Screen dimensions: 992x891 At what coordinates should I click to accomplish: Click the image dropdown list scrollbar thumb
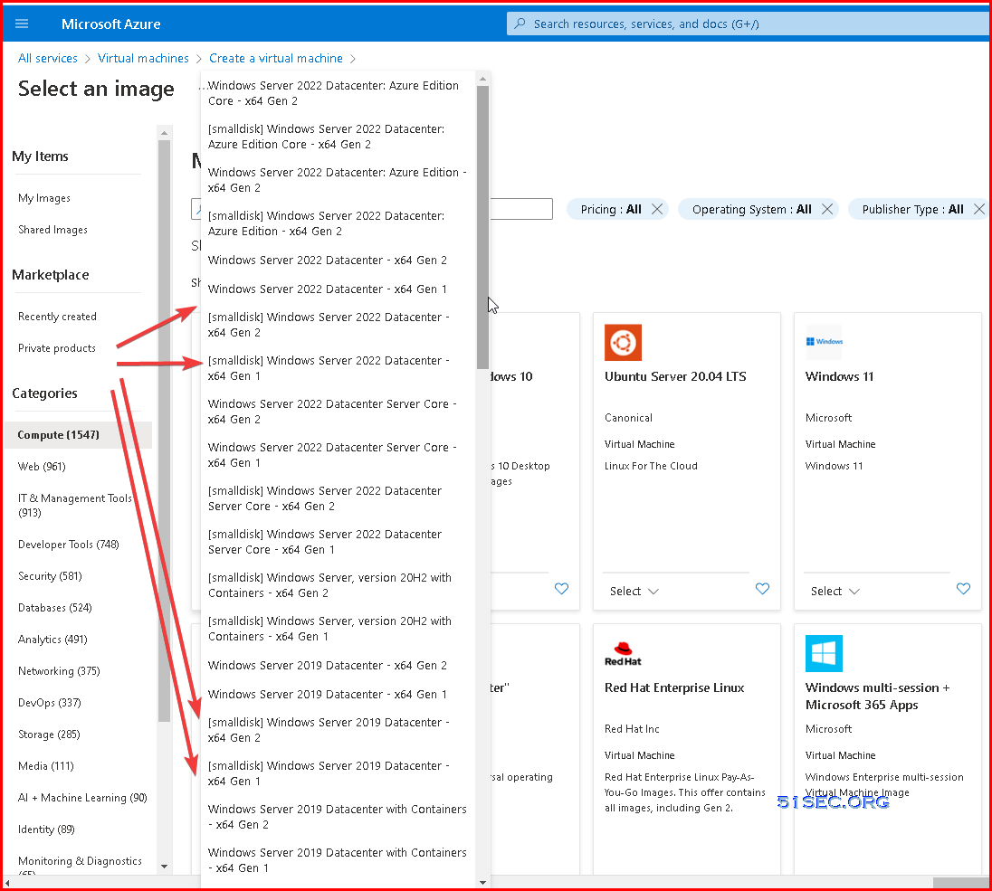[482, 228]
